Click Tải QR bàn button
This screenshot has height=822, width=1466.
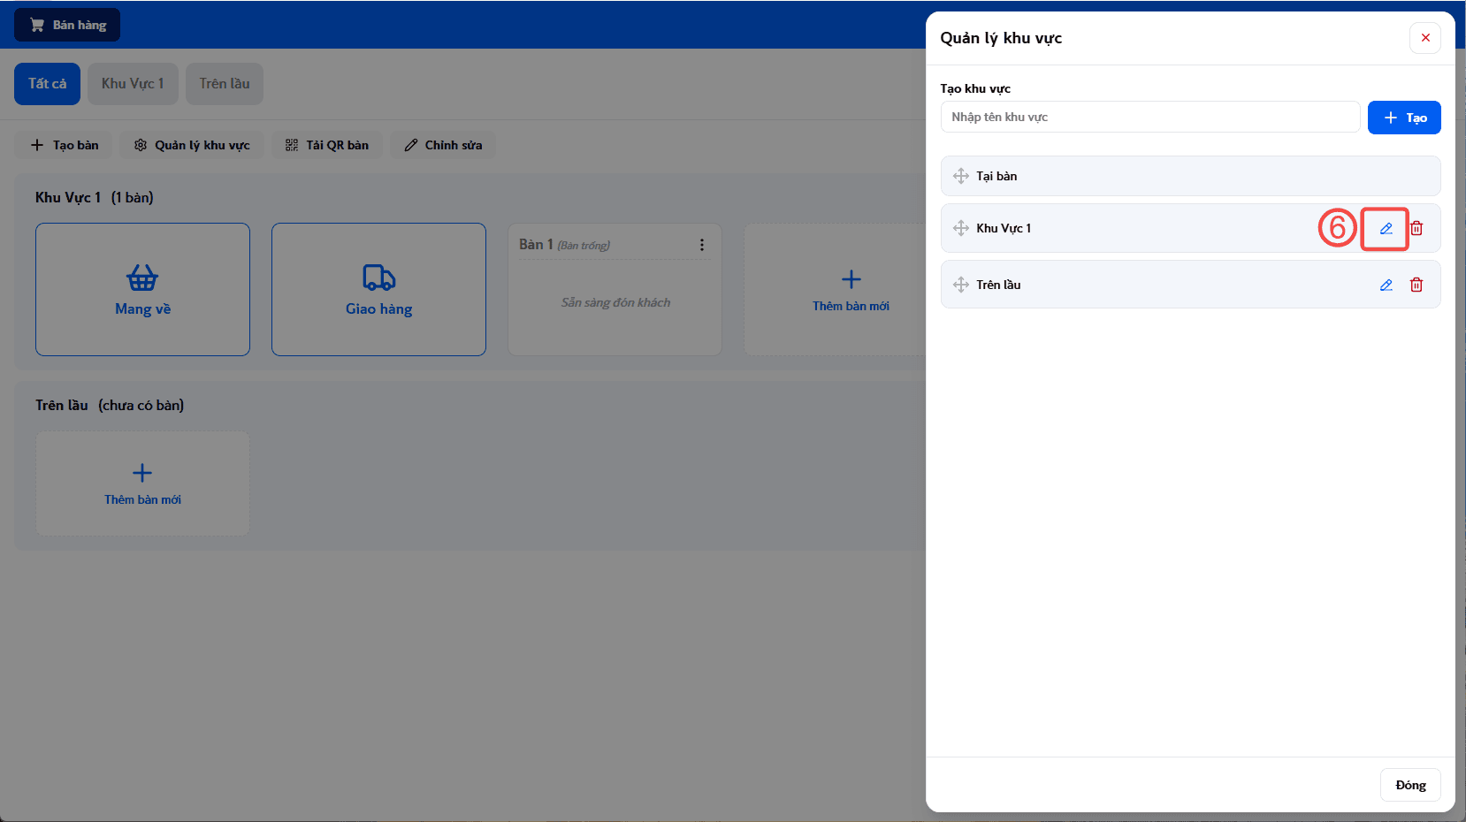[326, 145]
